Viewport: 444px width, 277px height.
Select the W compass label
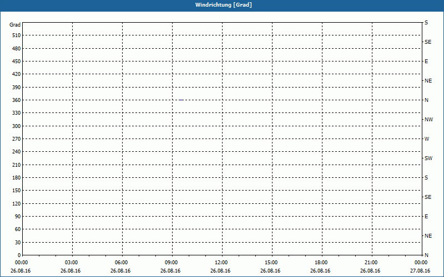pyautogui.click(x=427, y=139)
